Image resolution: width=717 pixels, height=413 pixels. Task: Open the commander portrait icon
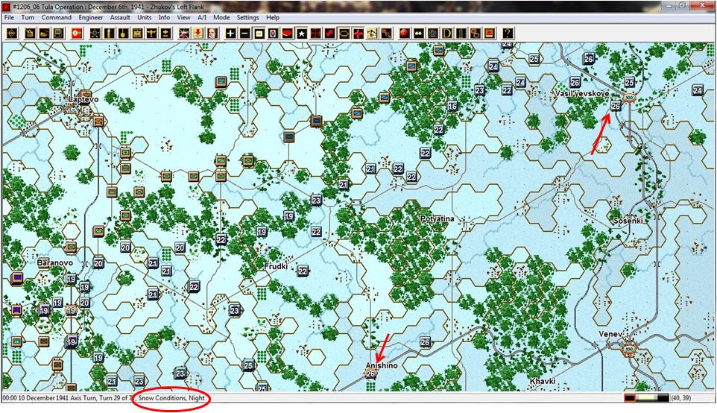(212, 34)
